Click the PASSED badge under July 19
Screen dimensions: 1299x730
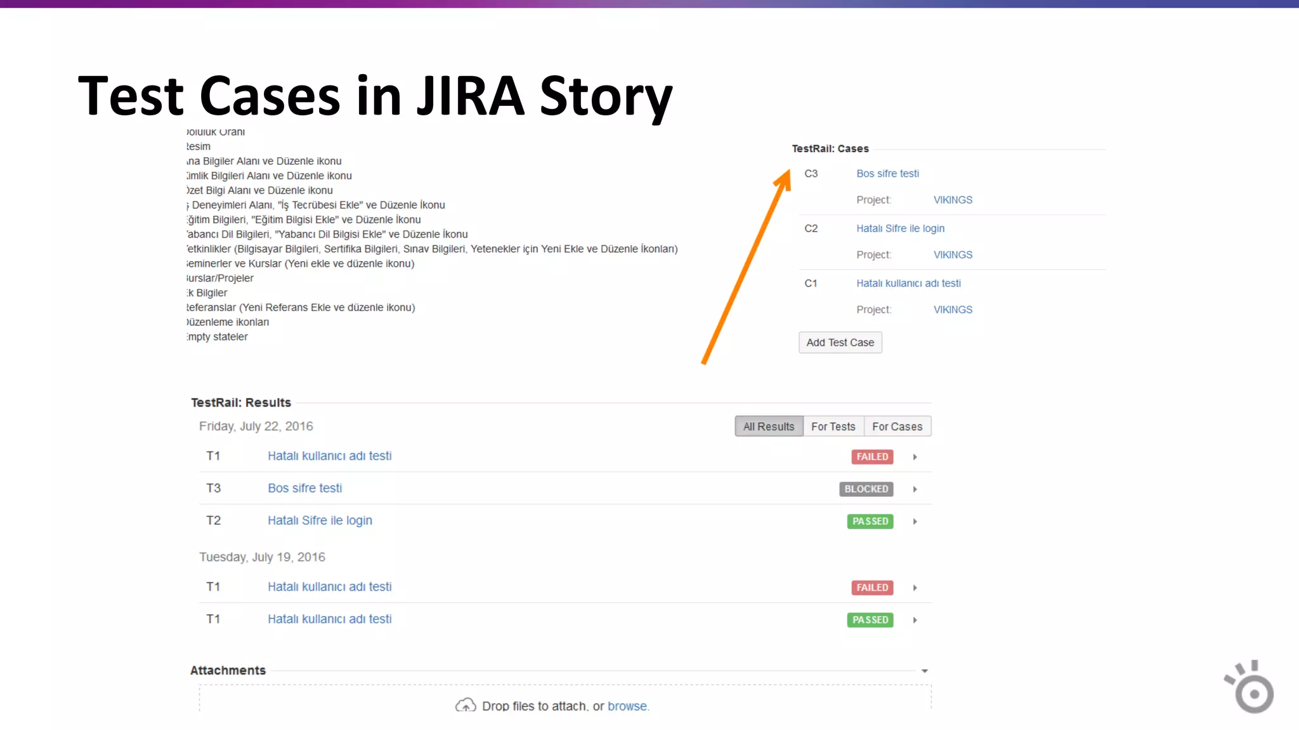point(870,620)
